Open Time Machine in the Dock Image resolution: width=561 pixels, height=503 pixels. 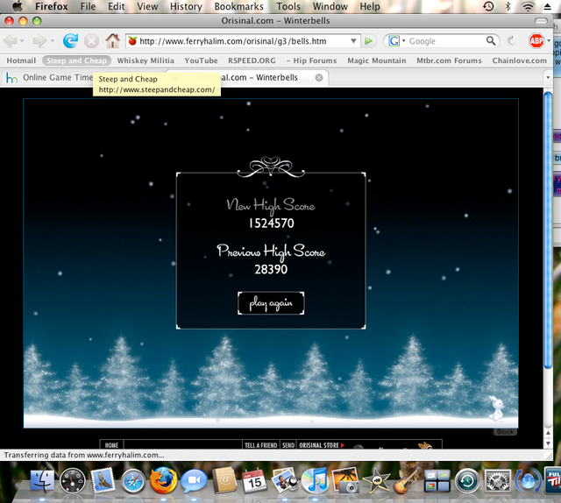tap(467, 481)
